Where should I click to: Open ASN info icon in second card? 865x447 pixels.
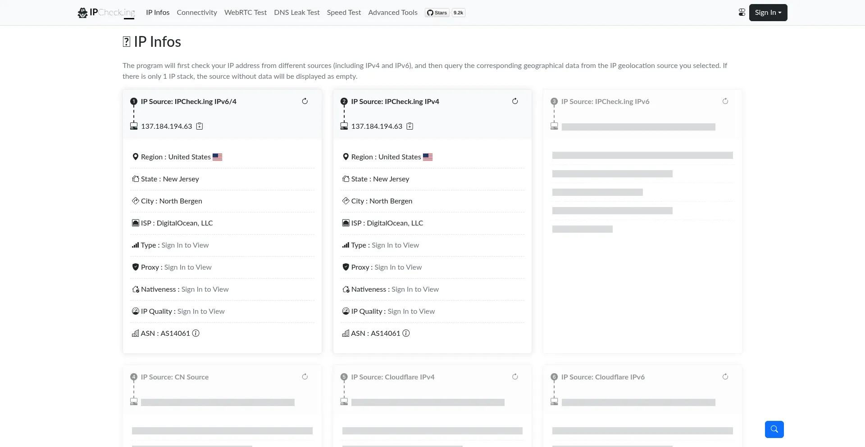(406, 334)
